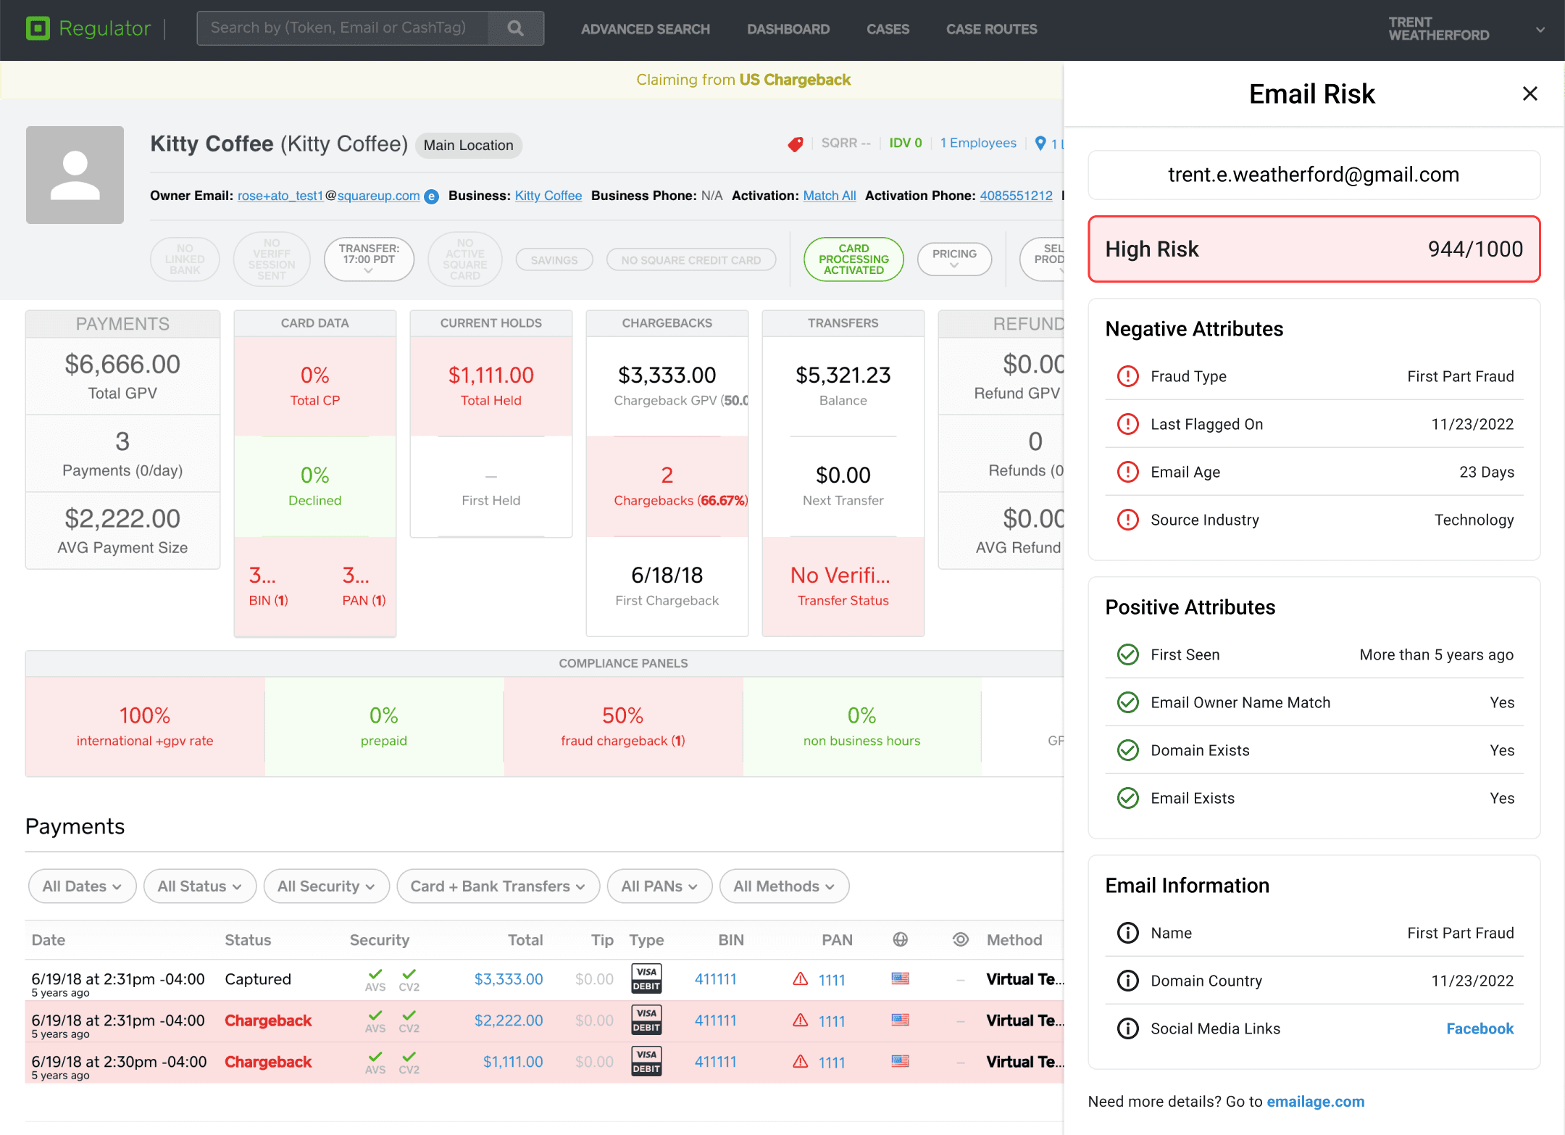This screenshot has width=1565, height=1135.
Task: Open the Card + Bank Transfers dropdown
Action: [498, 886]
